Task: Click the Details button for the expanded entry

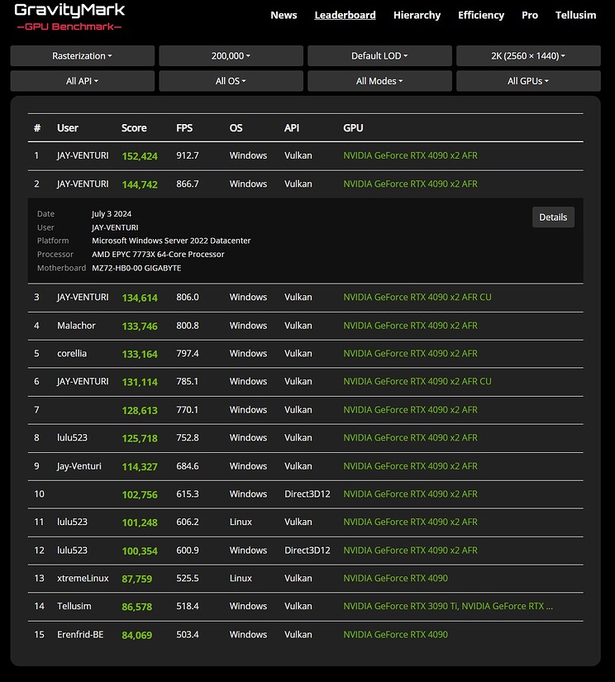Action: click(552, 217)
